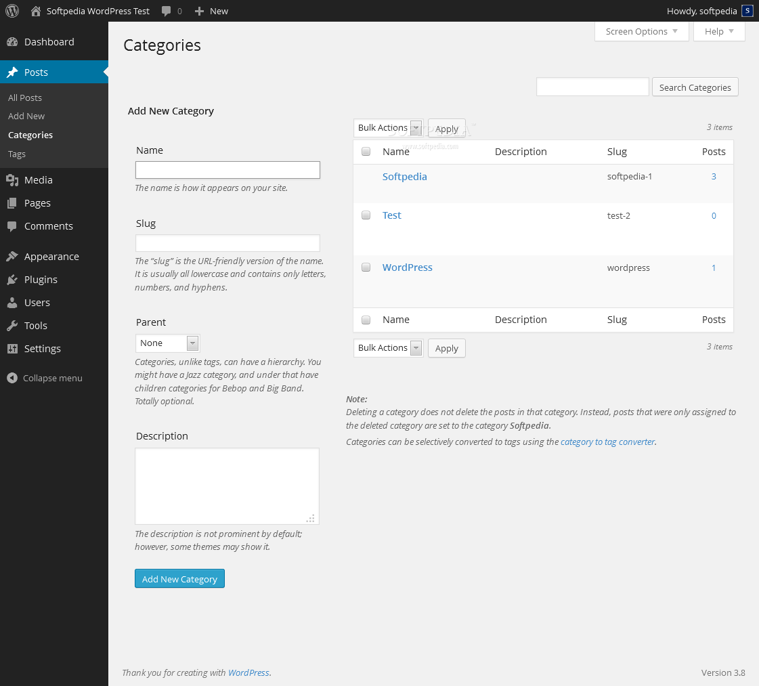The width and height of the screenshot is (759, 686).
Task: Toggle select-all checkbox in table header
Action: click(x=366, y=152)
